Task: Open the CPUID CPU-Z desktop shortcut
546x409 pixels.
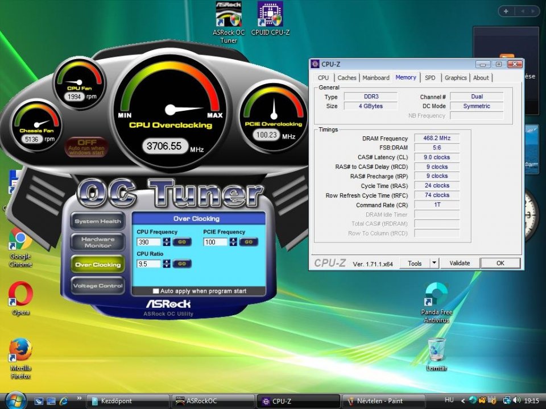Action: 270,19
